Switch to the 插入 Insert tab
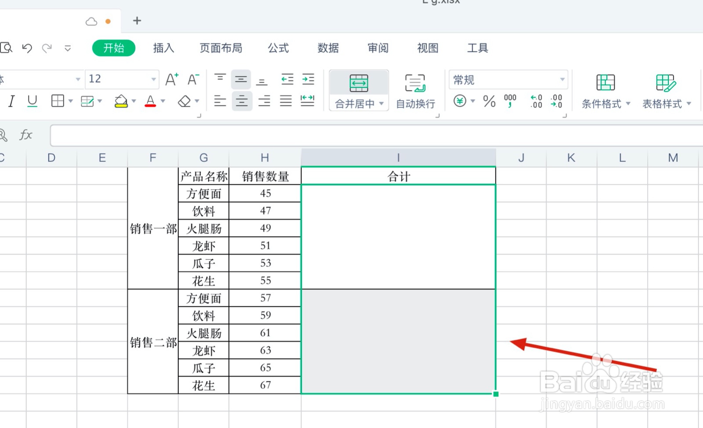This screenshot has height=428, width=703. coord(163,48)
